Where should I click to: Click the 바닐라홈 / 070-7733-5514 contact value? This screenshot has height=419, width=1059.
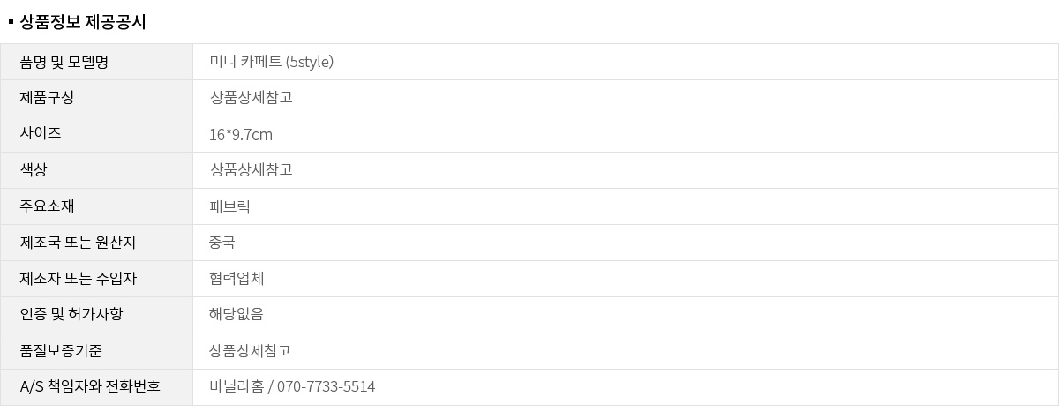click(x=292, y=387)
